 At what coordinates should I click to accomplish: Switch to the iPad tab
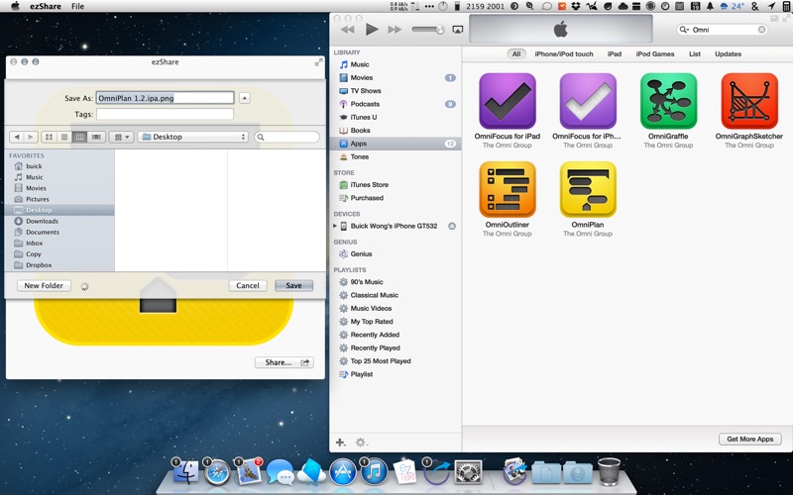pyautogui.click(x=615, y=54)
